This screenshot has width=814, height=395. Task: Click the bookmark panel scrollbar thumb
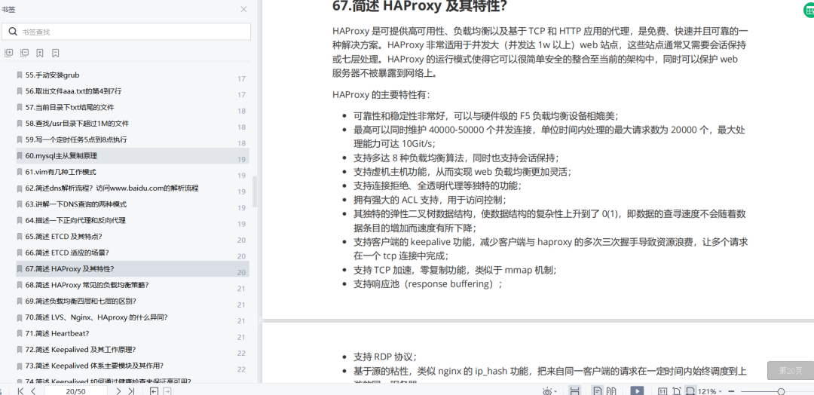tap(255, 191)
